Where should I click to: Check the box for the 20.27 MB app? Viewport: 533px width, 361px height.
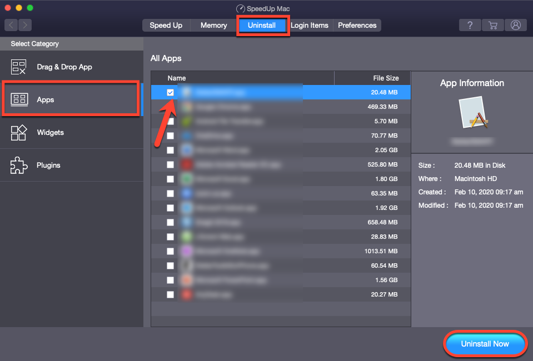(x=170, y=294)
